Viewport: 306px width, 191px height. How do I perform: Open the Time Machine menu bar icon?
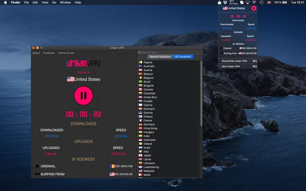pyautogui.click(x=262, y=3)
